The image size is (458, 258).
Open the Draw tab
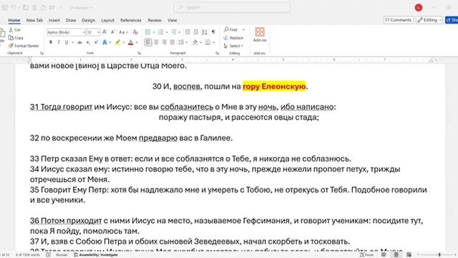point(71,20)
